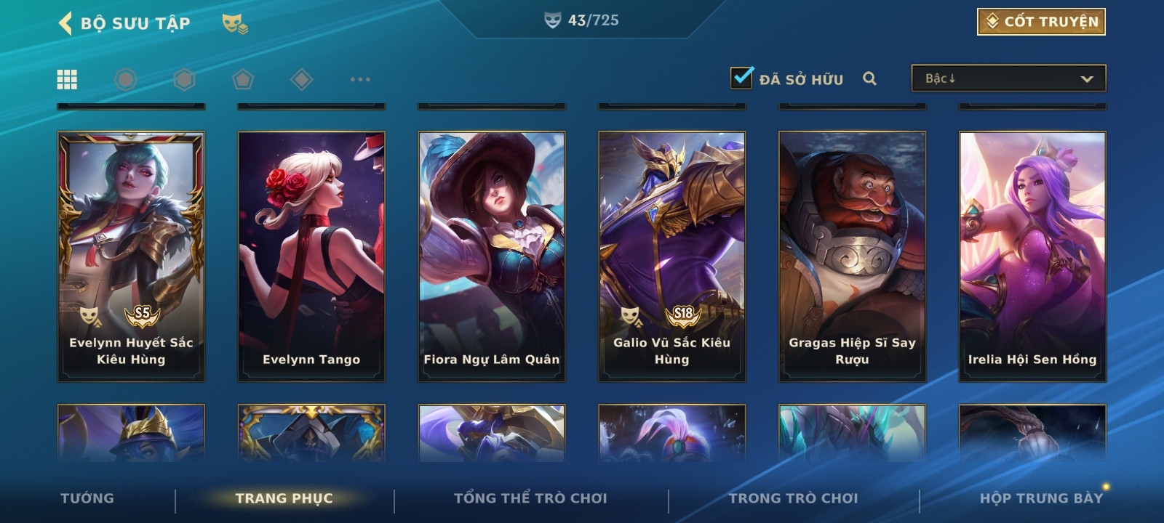The width and height of the screenshot is (1164, 523).
Task: Go back using Bộ Sưu Tập arrow
Action: [x=65, y=23]
